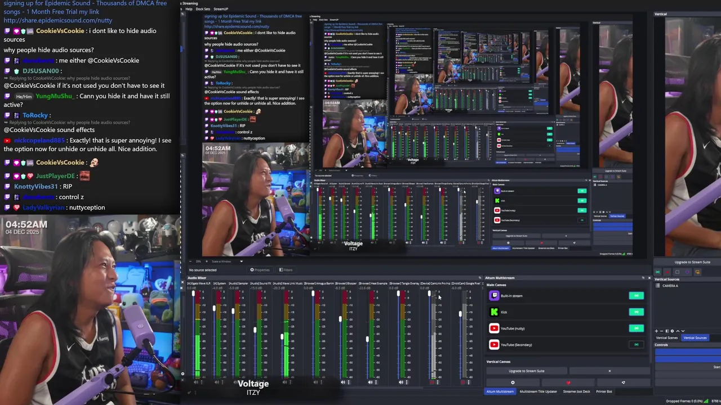This screenshot has width=721, height=405.
Task: Click the Twitch icon beside Built-in stream
Action: tap(494, 295)
